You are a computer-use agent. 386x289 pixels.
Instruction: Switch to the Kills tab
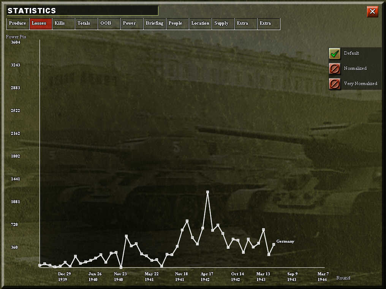(63, 24)
